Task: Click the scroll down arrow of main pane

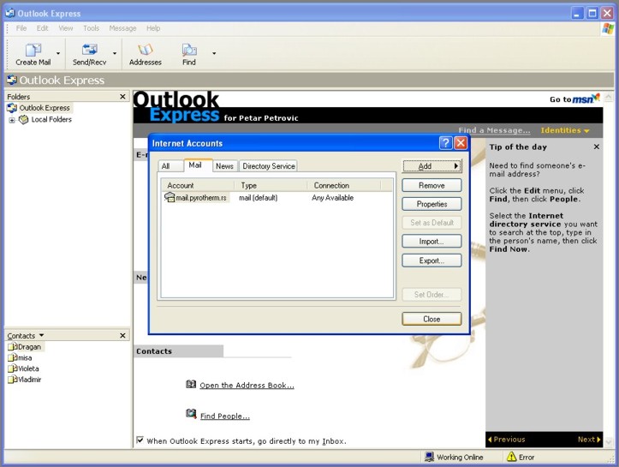Action: (x=609, y=441)
